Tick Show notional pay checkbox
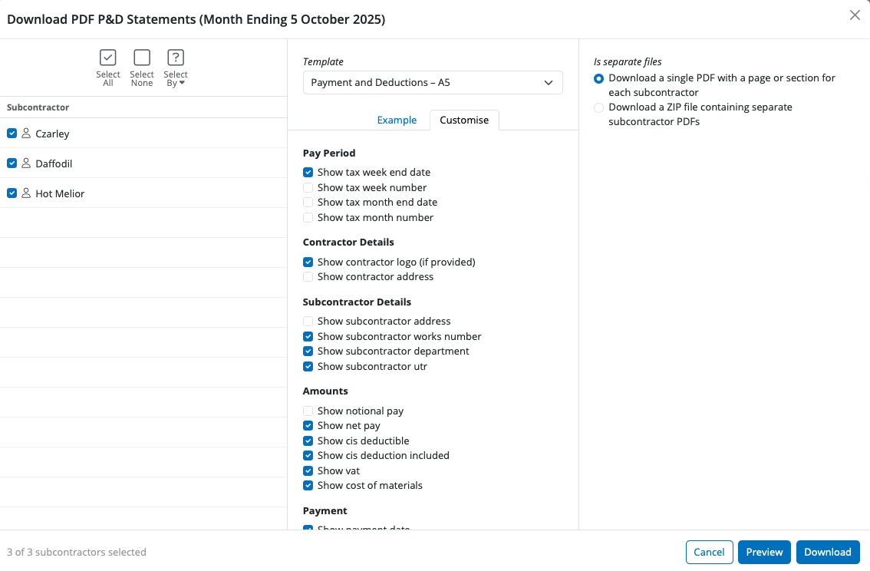 308,411
